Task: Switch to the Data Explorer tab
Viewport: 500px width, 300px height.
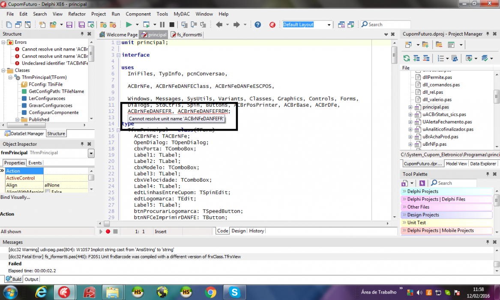Action: pos(483,164)
